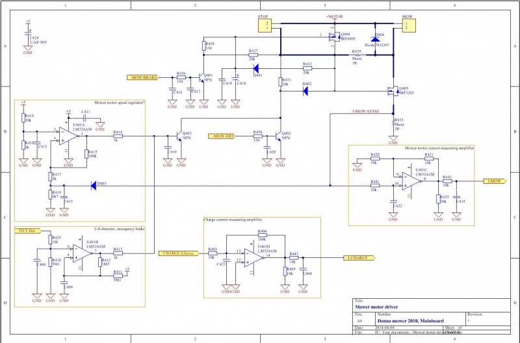Click the 'Mower motor speed regulator?' caption
This screenshot has width=520, height=343.
(x=120, y=103)
